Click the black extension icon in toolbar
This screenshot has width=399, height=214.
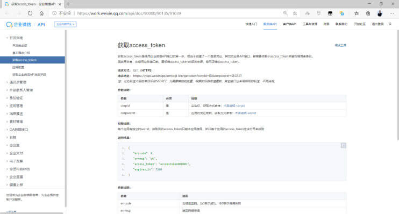(x=330, y=13)
